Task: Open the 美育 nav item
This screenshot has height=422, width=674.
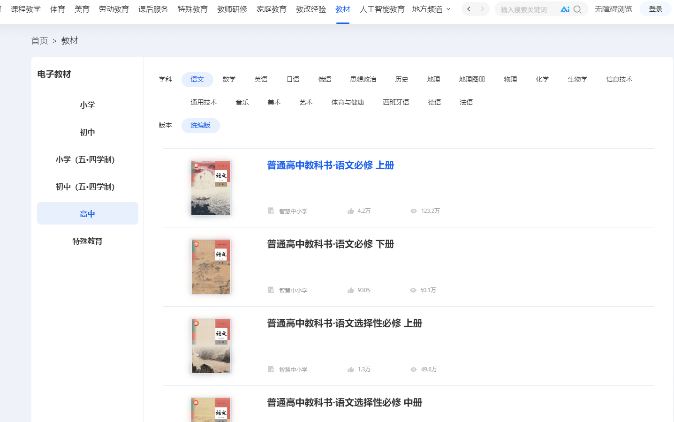Action: click(82, 9)
